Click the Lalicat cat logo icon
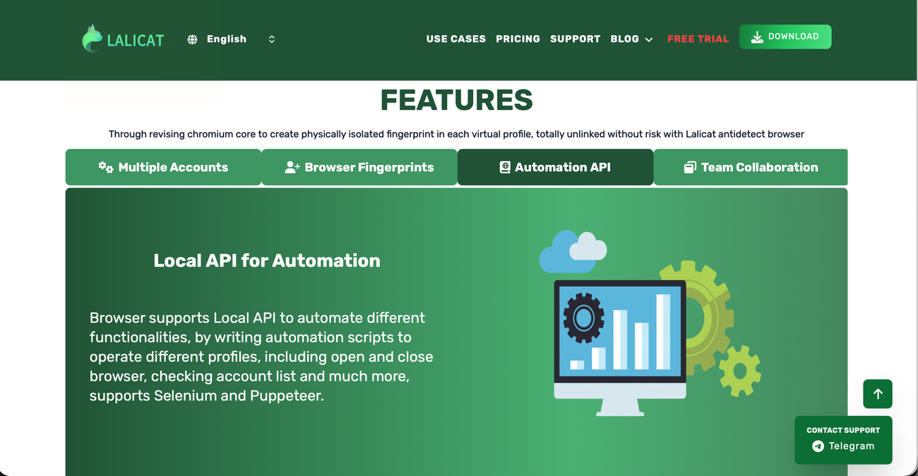This screenshot has height=476, width=918. click(92, 39)
